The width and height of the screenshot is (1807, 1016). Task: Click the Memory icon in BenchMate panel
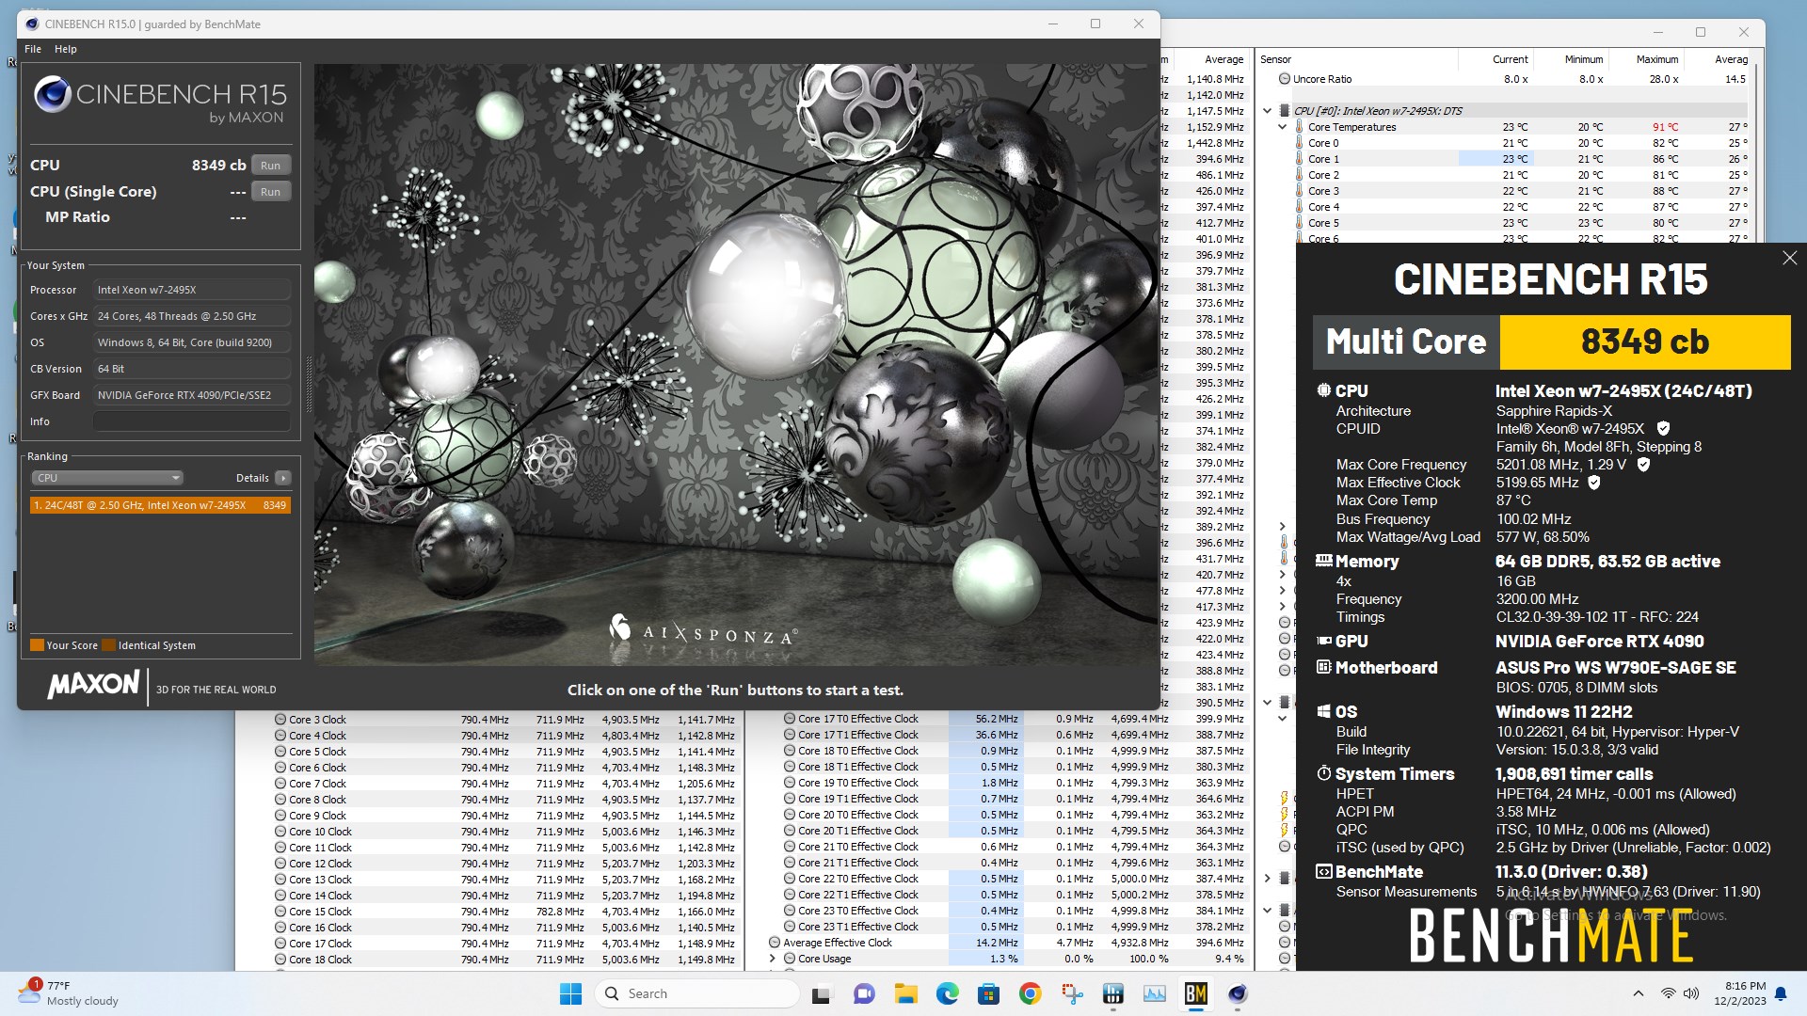click(x=1323, y=561)
